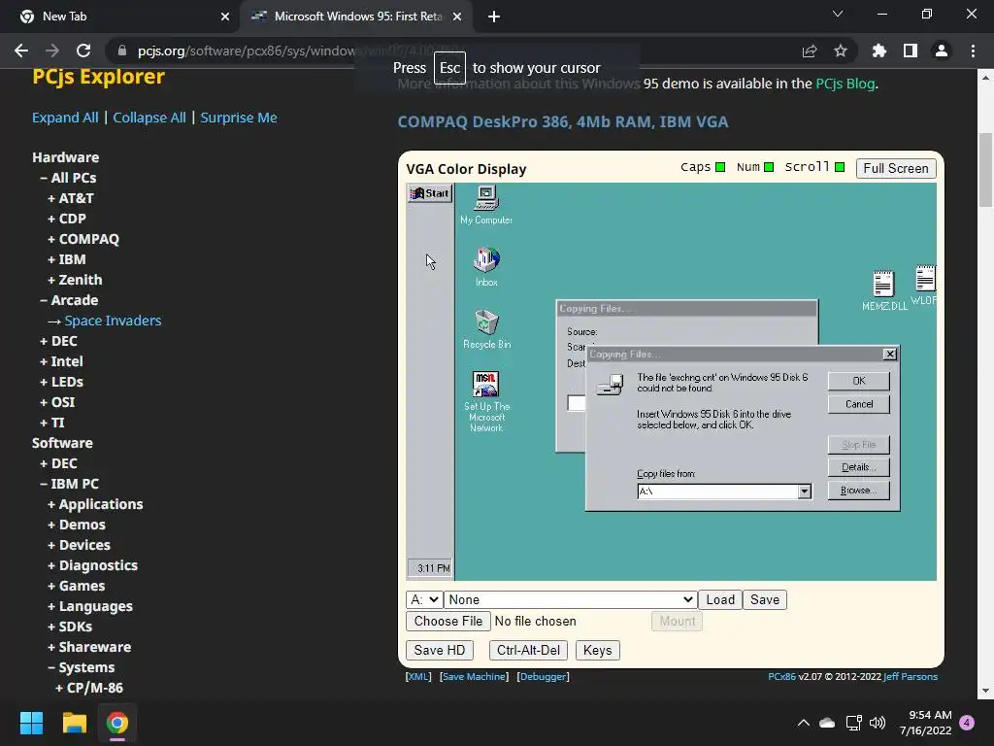Image resolution: width=994 pixels, height=746 pixels.
Task: Select the MEMZ.DLL file icon
Action: coord(883,290)
